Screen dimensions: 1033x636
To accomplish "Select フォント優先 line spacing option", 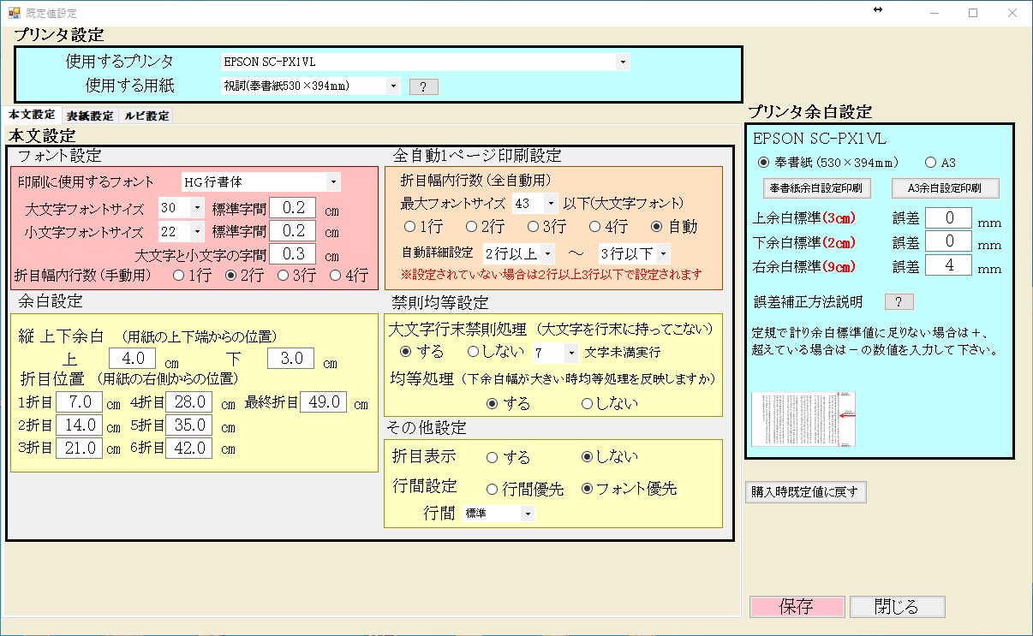I will (x=630, y=489).
